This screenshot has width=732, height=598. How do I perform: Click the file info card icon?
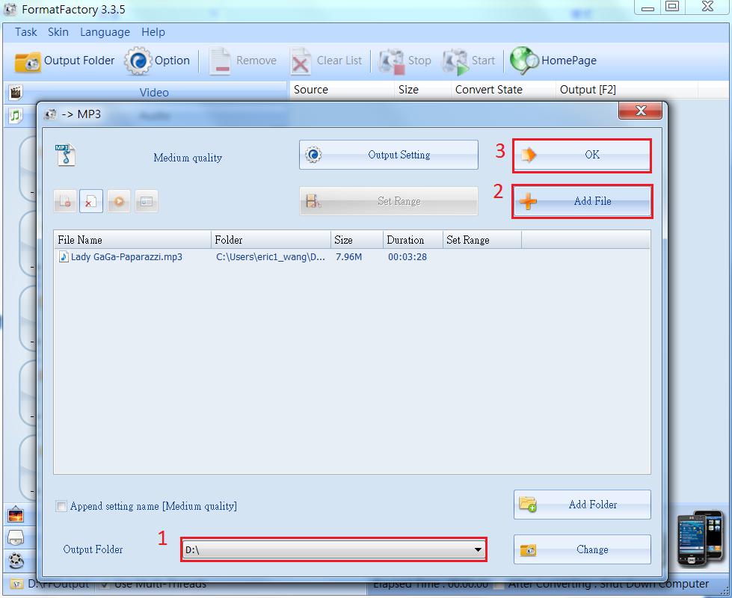point(147,202)
